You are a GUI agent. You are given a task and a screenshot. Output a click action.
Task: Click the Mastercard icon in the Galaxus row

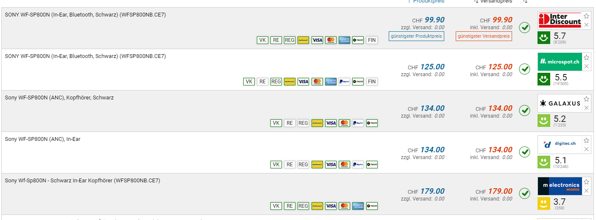(344, 123)
